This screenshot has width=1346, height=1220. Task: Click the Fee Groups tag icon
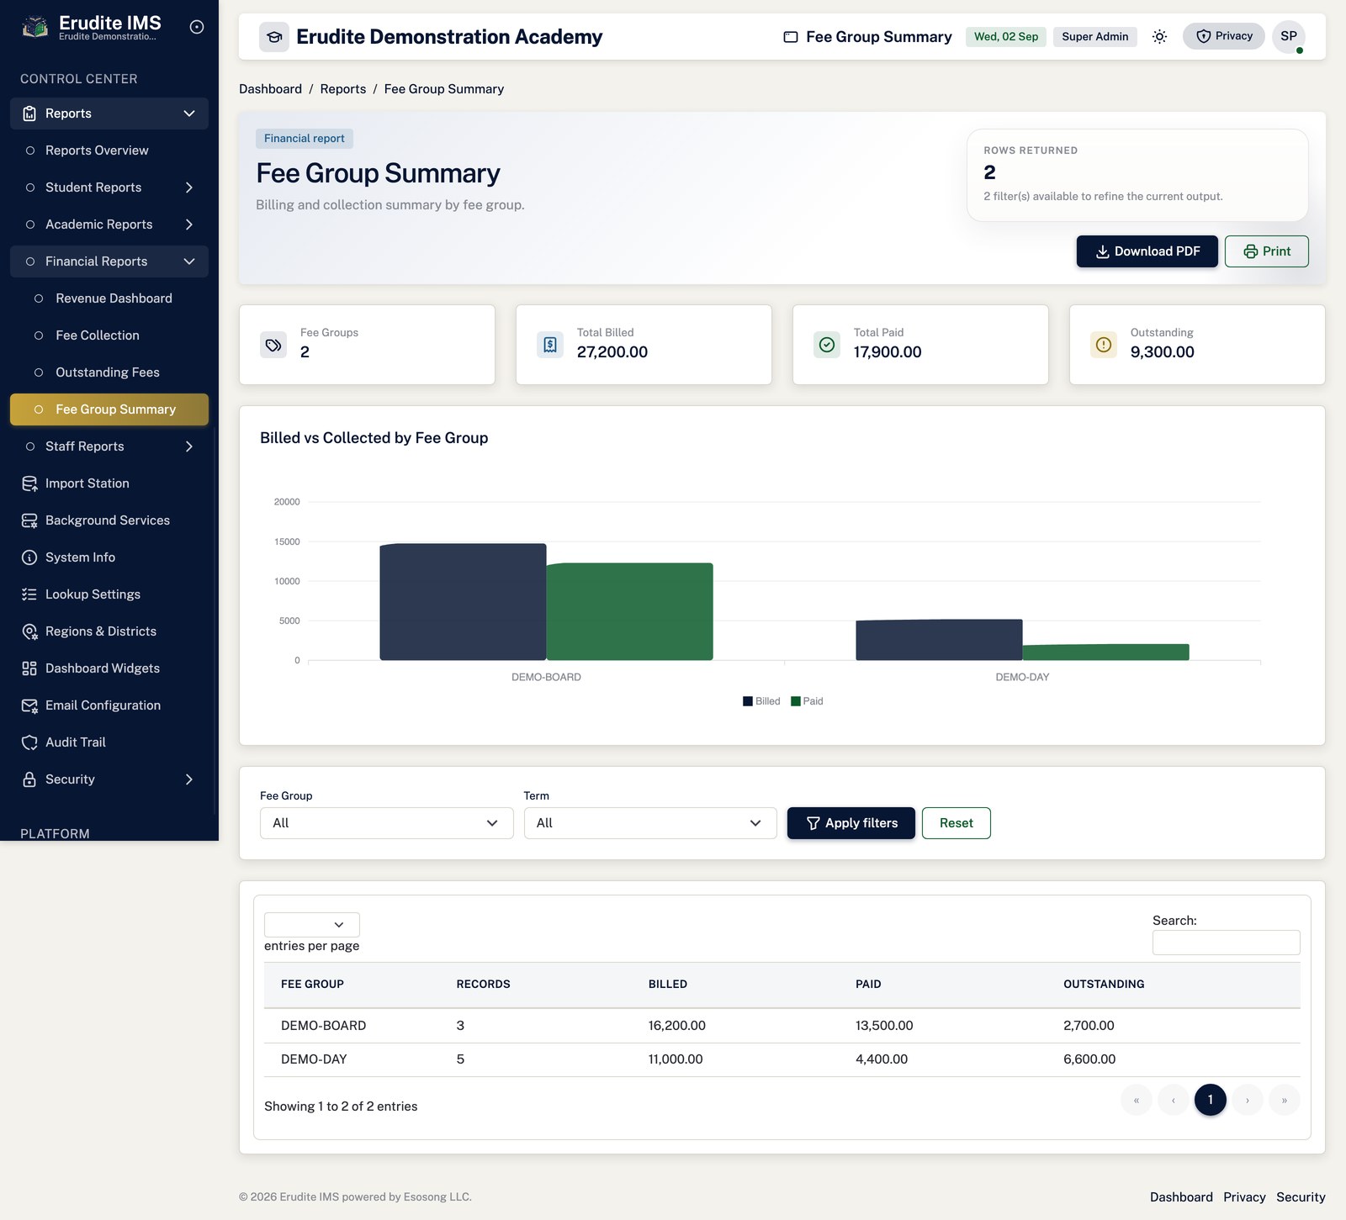(x=273, y=345)
